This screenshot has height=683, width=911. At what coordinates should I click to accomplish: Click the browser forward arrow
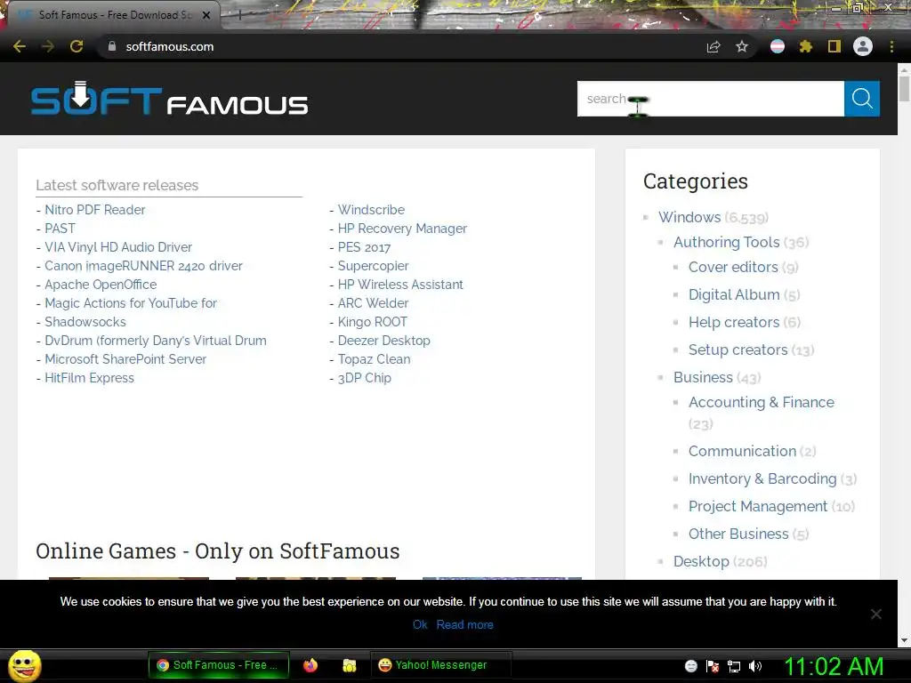coord(48,46)
